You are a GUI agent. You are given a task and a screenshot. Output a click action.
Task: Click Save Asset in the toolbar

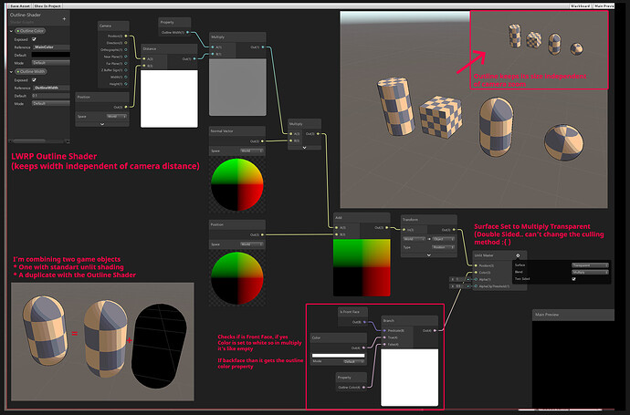pos(20,6)
